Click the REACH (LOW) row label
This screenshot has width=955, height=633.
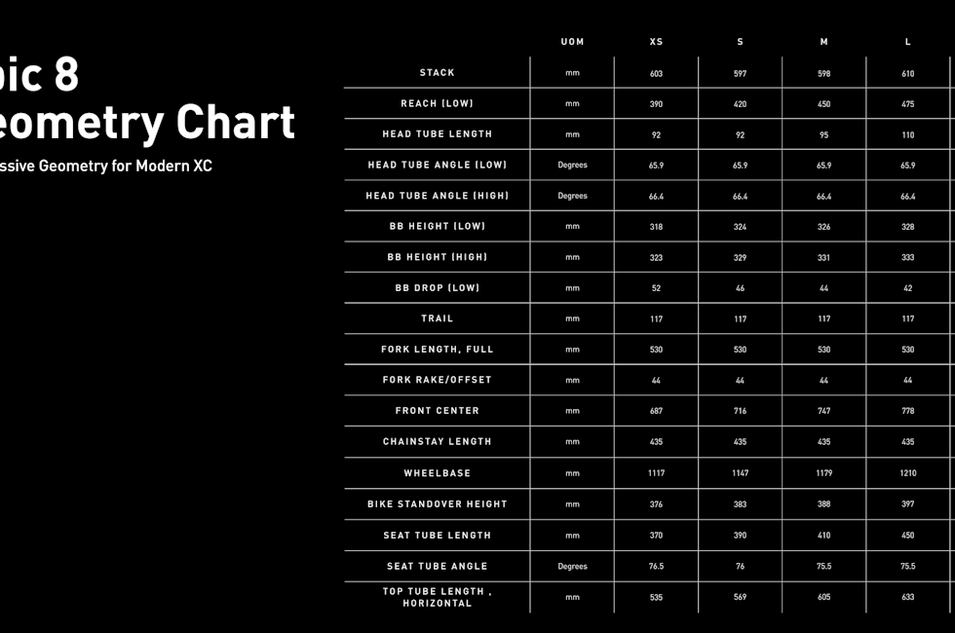coord(437,104)
